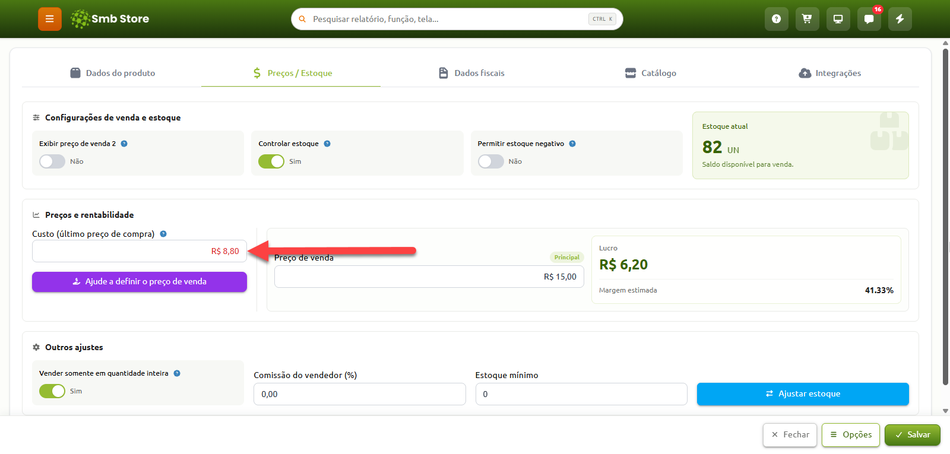The image size is (950, 454).
Task: Click the monitor screen icon in header
Action: click(x=838, y=19)
